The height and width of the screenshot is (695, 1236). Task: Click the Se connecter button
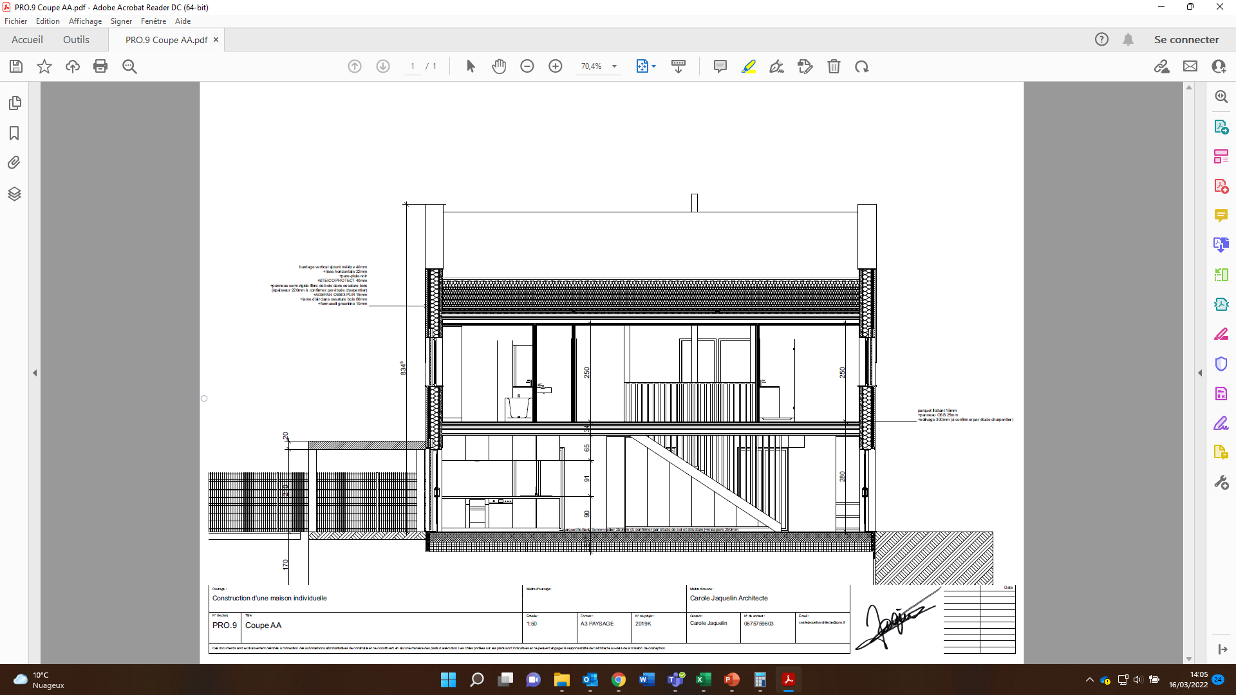click(1186, 40)
